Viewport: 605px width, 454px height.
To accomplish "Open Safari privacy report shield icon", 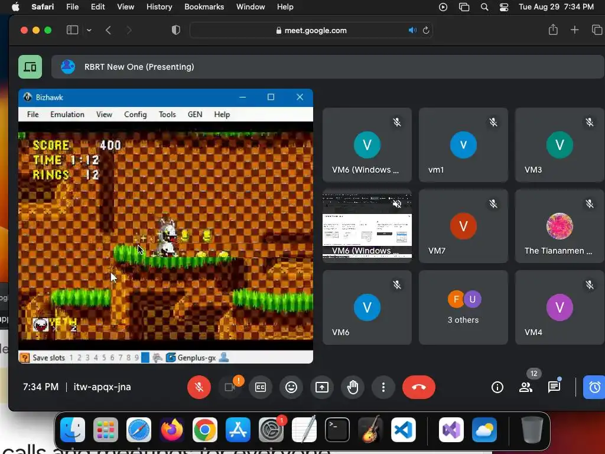I will point(175,30).
